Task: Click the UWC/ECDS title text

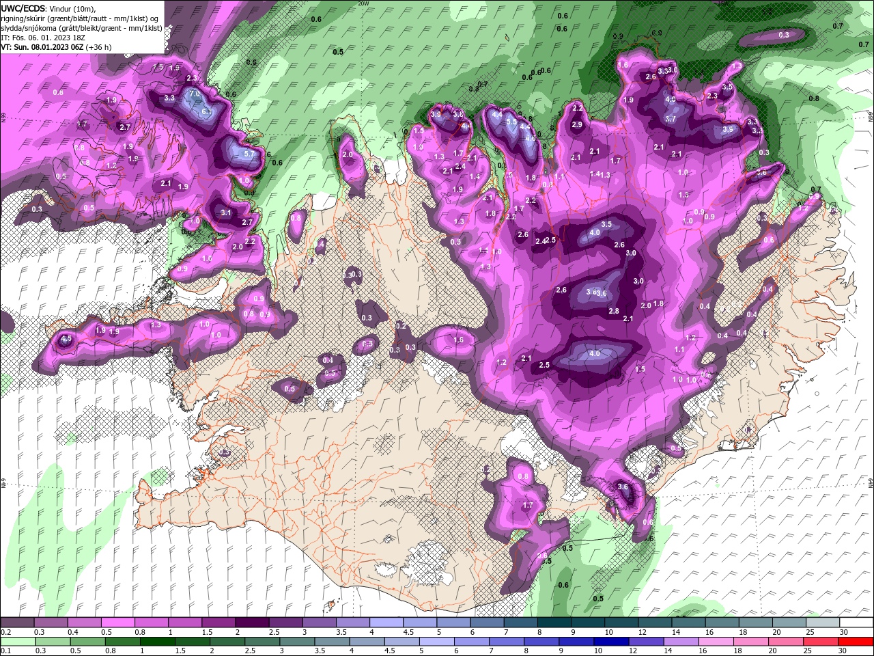Action: pos(23,8)
